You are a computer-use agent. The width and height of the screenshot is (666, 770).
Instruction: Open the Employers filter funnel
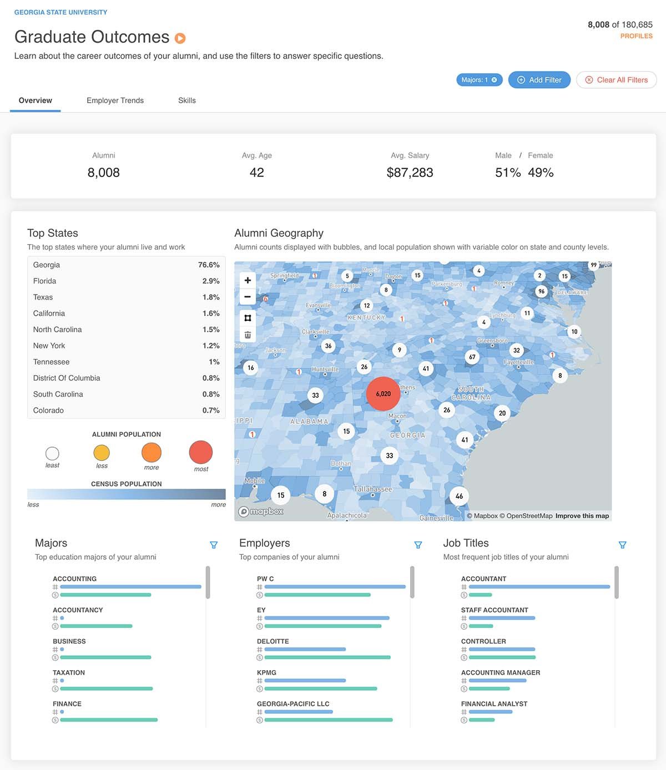point(418,545)
